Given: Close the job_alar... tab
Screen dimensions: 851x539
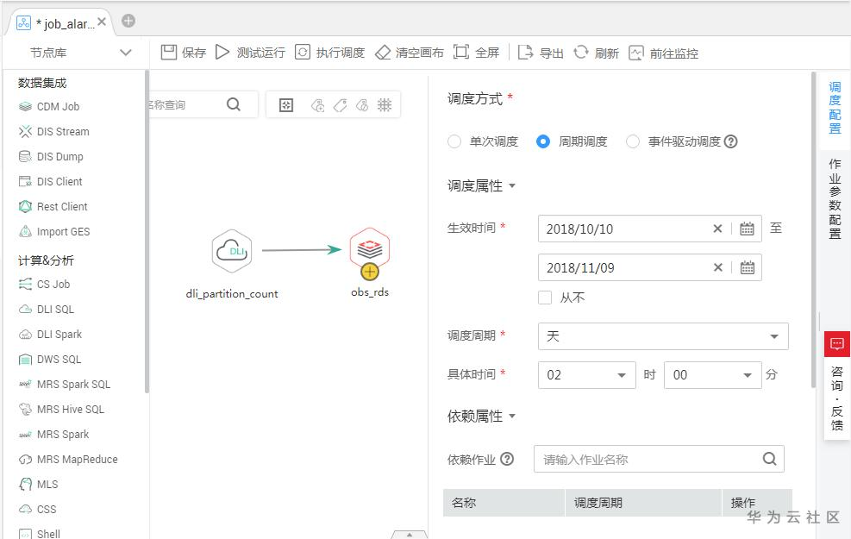Looking at the screenshot, I should pos(102,22).
